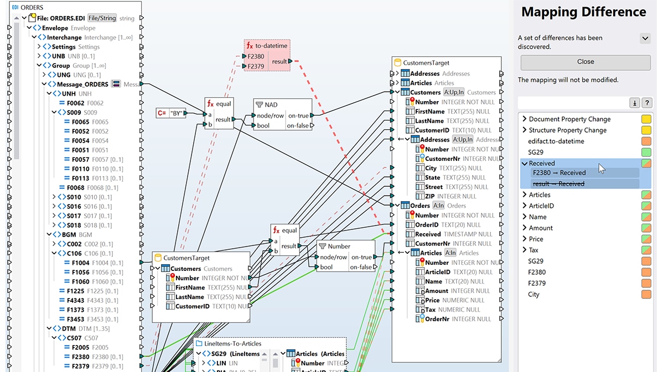Expand the ArticleID difference group
Viewport: 663px width, 372px height.
[525, 206]
